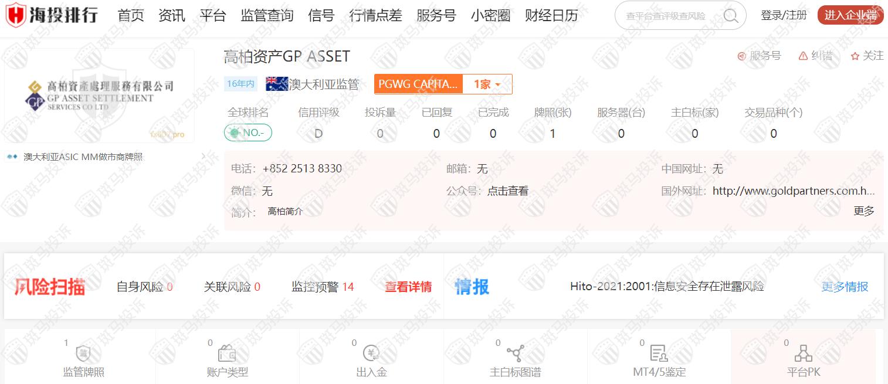The height and width of the screenshot is (384, 888).
Task: Click the 纠错 warning triangle icon
Action: 803,56
